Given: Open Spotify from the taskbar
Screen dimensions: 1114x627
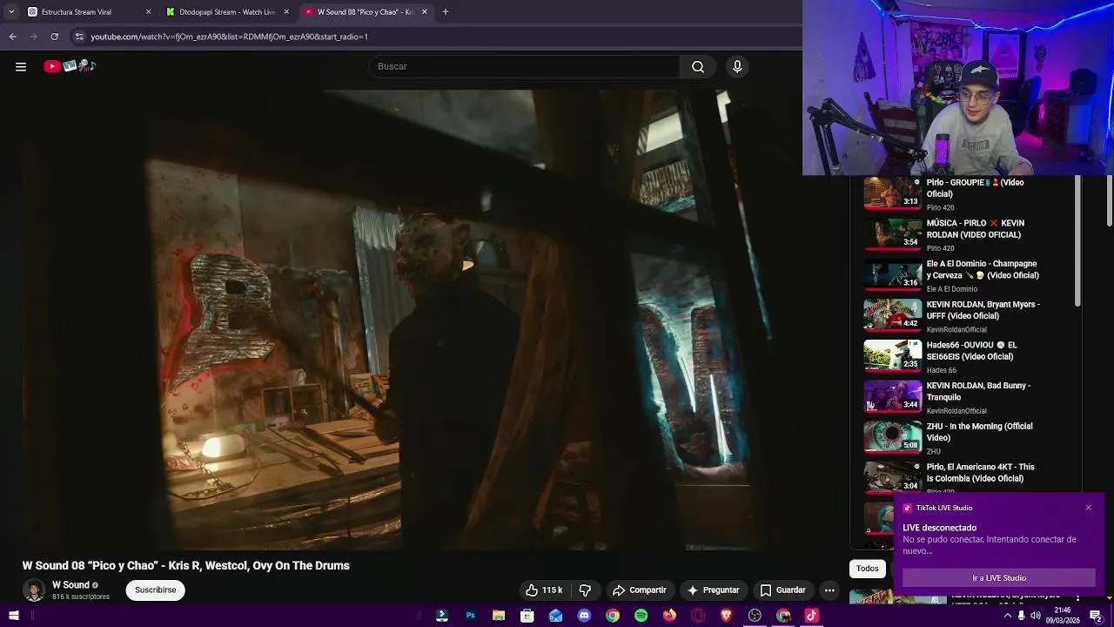Looking at the screenshot, I should pyautogui.click(x=641, y=616).
